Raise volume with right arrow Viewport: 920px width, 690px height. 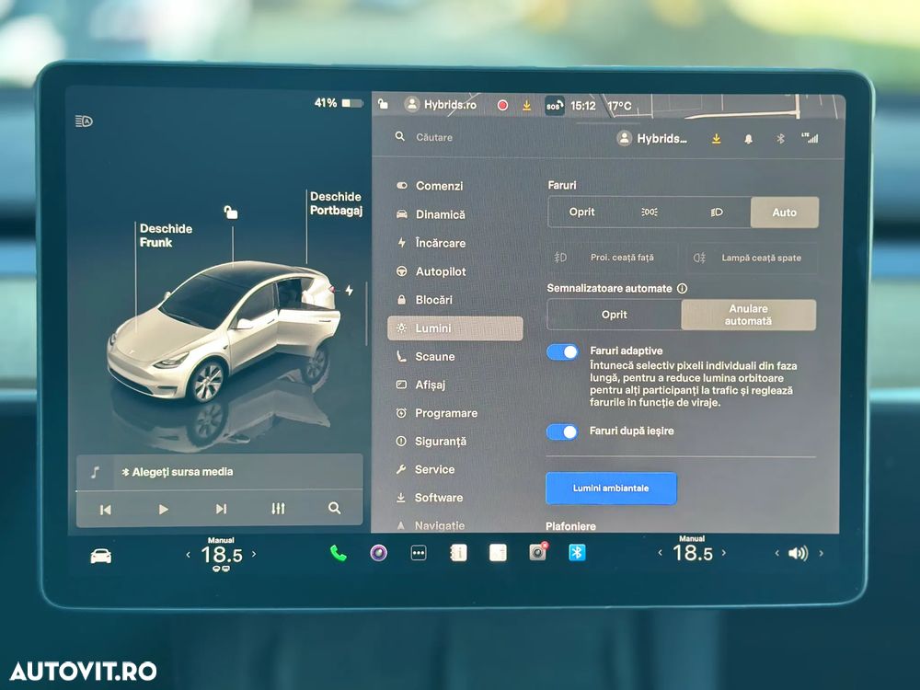(x=821, y=553)
